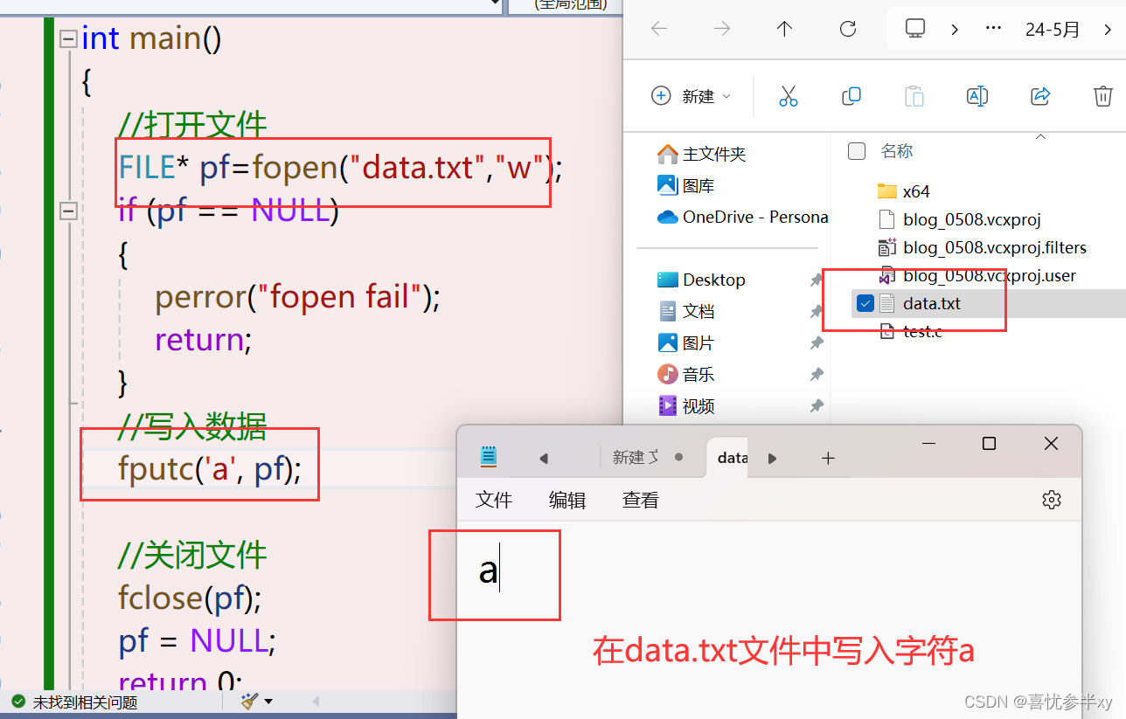1126x719 pixels.
Task: Click the broom cleanup icon in status bar
Action: tap(249, 701)
